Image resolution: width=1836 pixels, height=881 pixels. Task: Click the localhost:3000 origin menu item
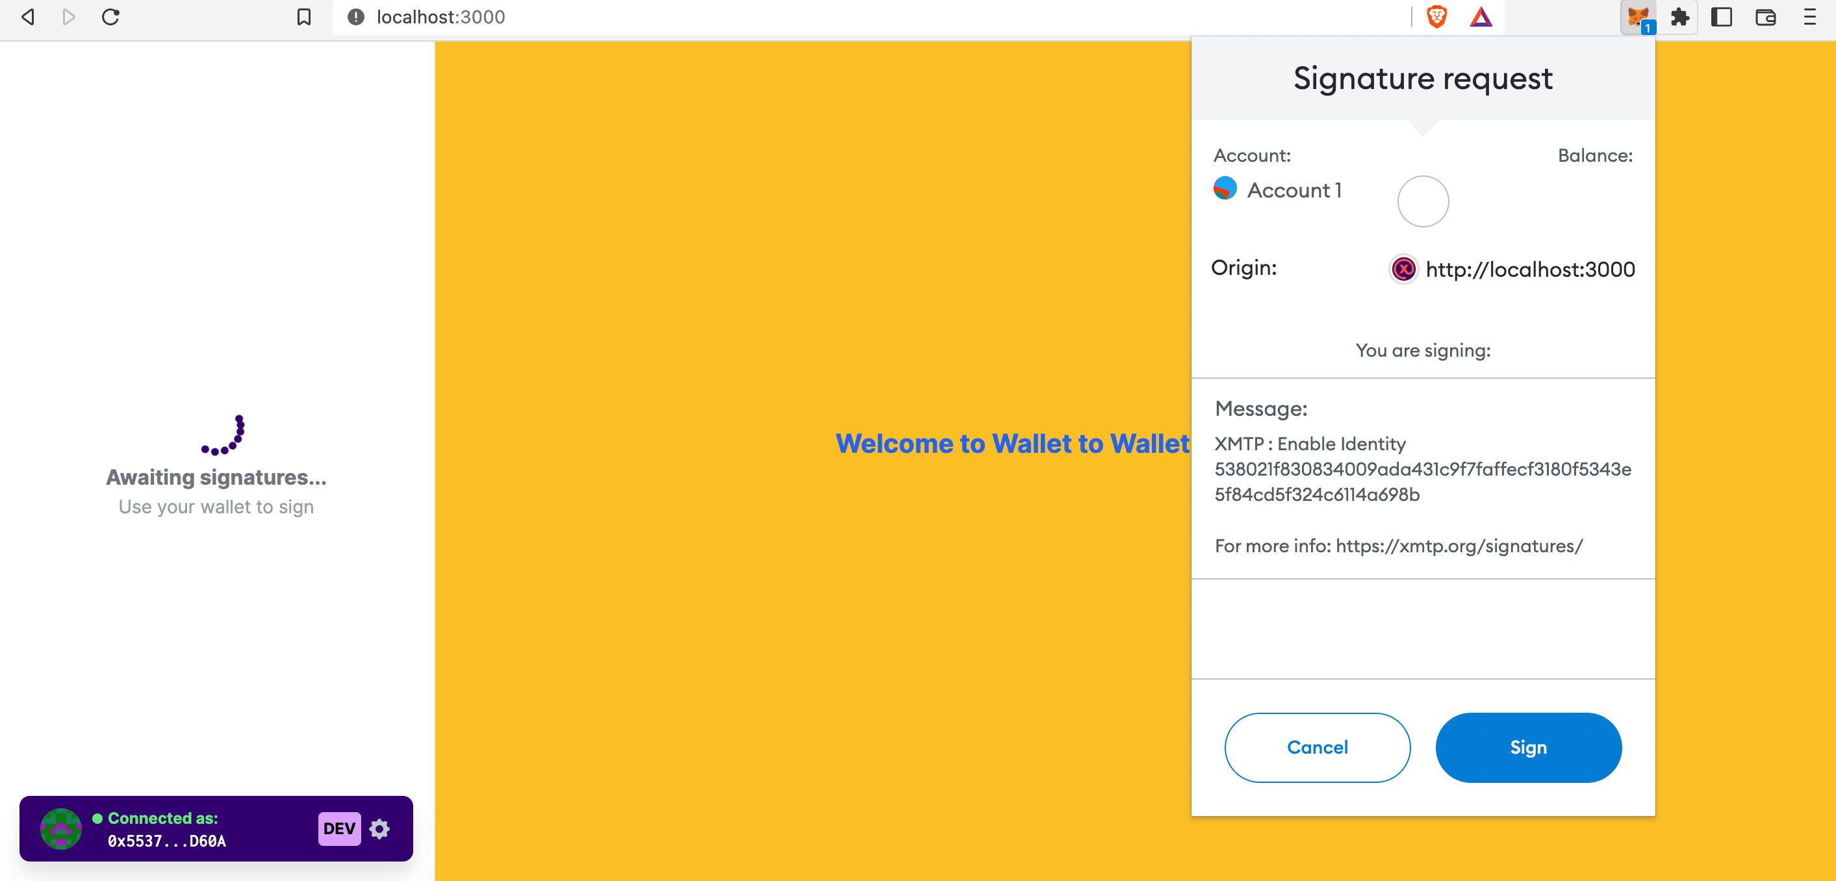click(1509, 268)
